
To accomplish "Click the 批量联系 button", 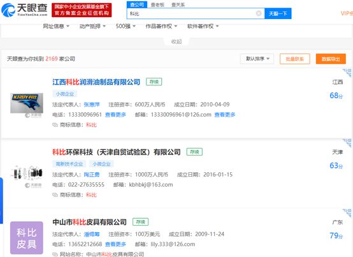I will pyautogui.click(x=294, y=59).
